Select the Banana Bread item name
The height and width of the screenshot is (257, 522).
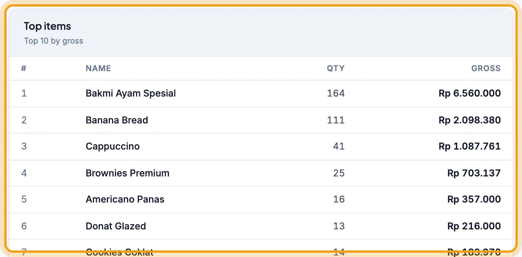tap(117, 120)
